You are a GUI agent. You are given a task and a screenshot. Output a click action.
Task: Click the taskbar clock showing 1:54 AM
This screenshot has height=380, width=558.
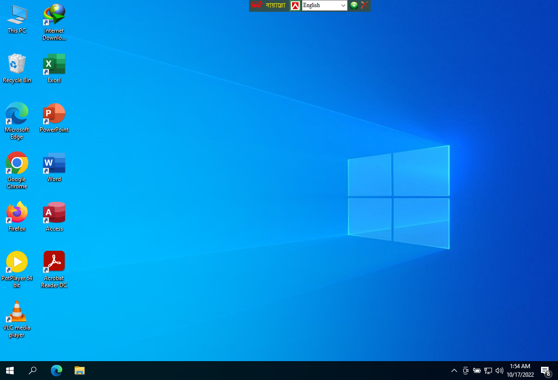tap(520, 371)
